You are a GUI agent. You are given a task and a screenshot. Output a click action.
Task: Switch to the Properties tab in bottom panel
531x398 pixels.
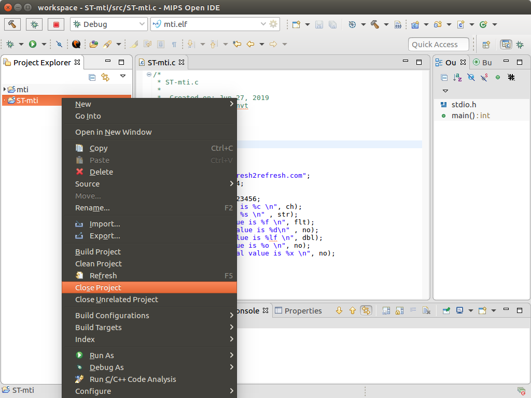[298, 311]
